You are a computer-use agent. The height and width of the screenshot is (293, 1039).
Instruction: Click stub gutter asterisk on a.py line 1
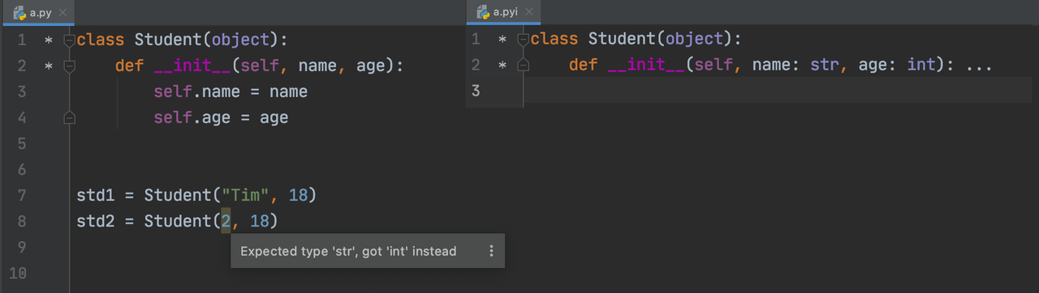pos(49,40)
